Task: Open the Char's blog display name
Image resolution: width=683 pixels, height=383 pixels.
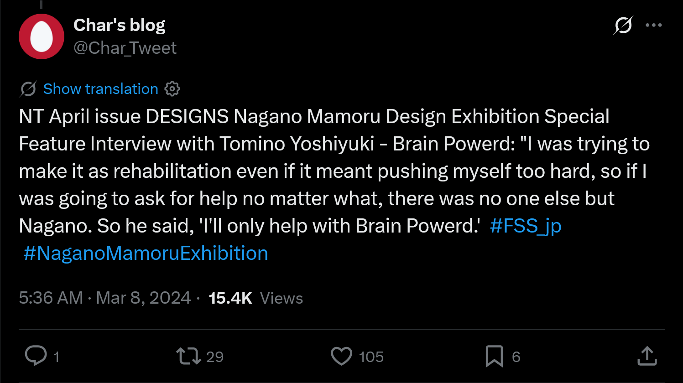Action: 119,25
